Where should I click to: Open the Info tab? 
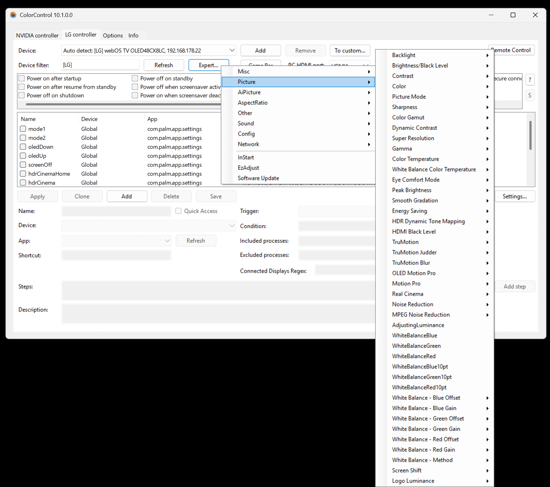pyautogui.click(x=133, y=35)
